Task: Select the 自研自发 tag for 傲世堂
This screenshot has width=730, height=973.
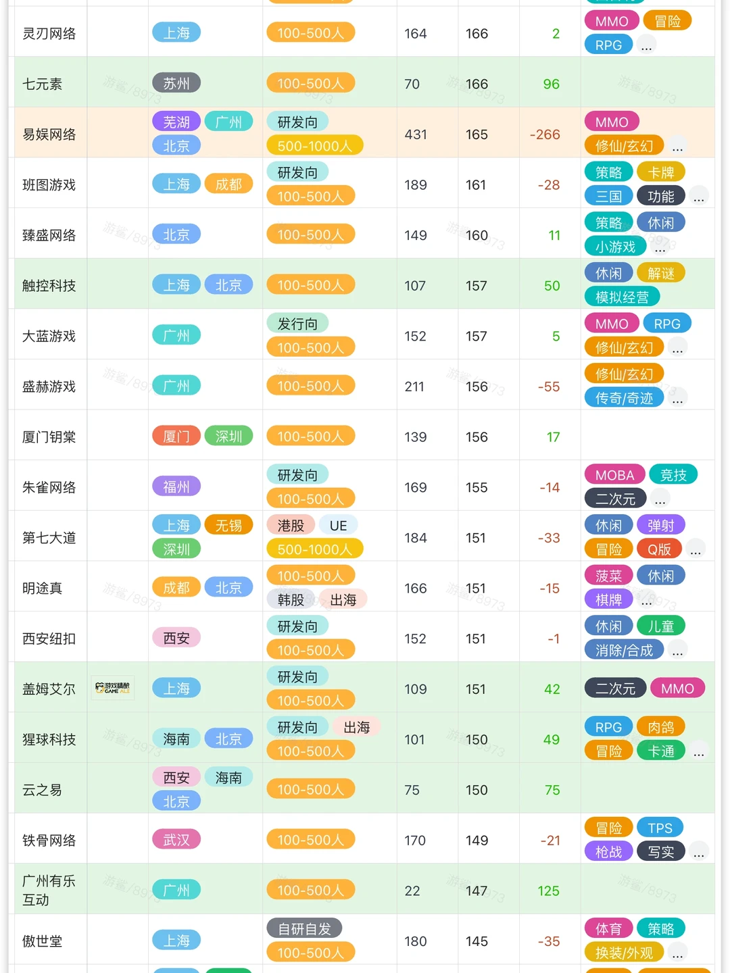Action: (304, 928)
